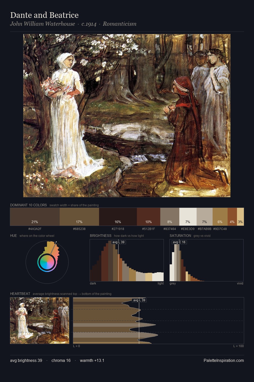Click the hex code '#4A3A2F'
The height and width of the screenshot is (382, 254).
coord(35,229)
